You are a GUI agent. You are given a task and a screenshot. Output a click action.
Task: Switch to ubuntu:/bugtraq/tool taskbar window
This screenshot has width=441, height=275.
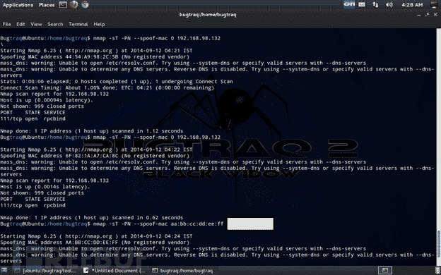pos(45,271)
